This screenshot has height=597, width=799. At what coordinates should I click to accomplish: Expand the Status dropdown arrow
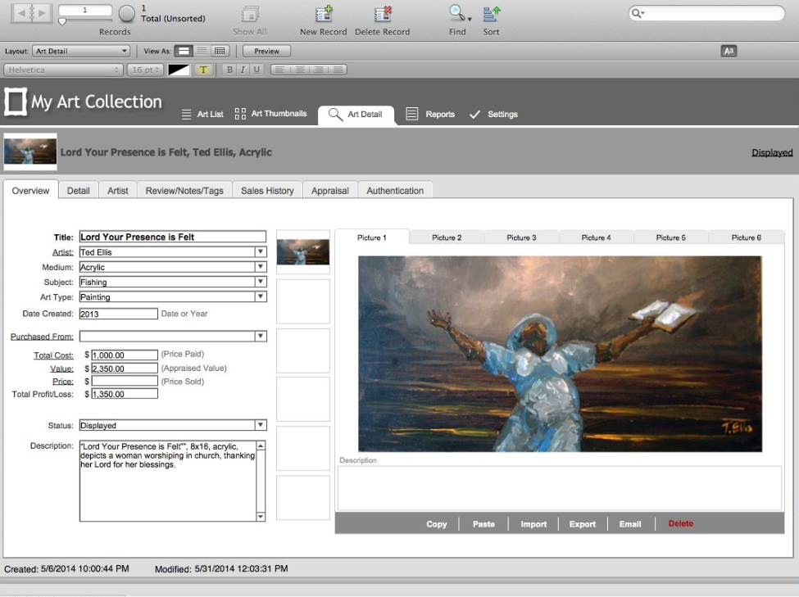click(261, 425)
